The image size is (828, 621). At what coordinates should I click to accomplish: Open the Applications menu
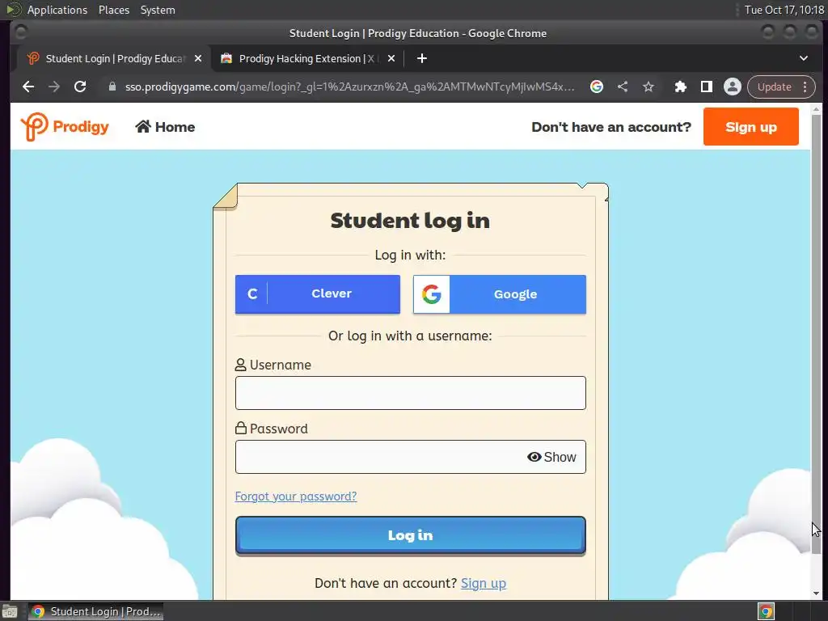pos(57,10)
